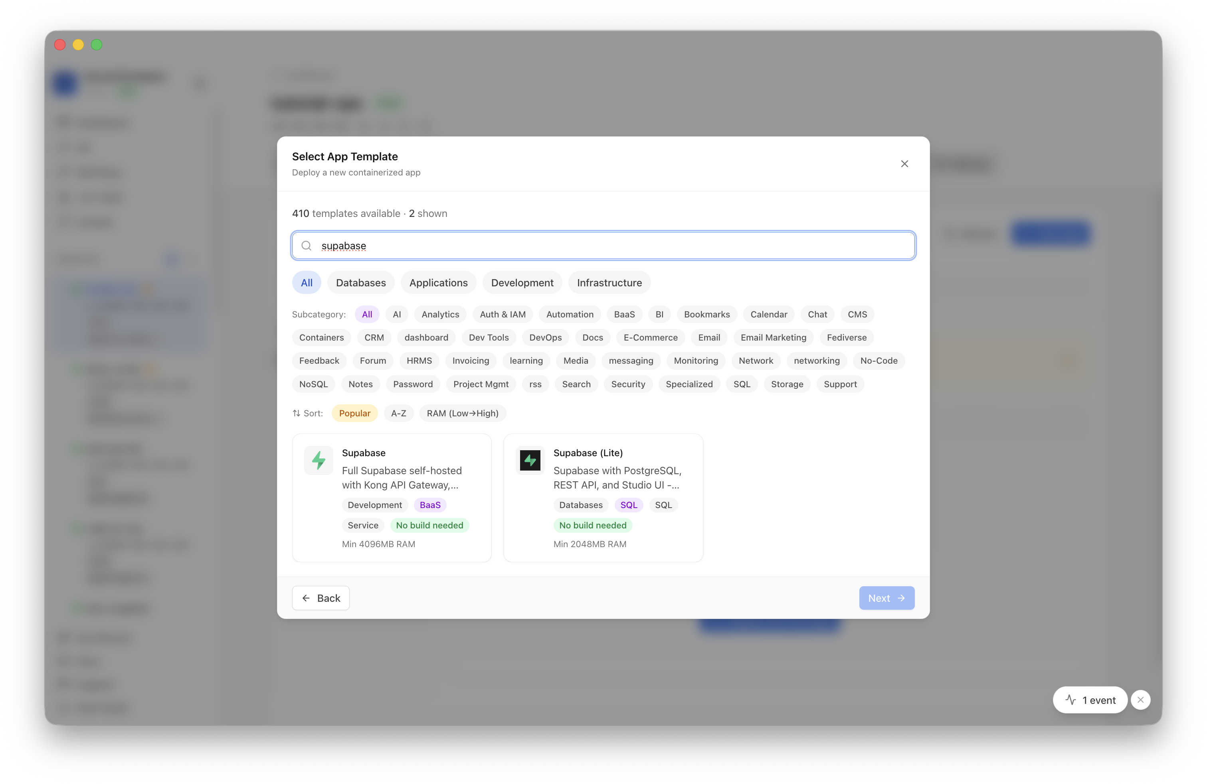Switch to the Infrastructure category
This screenshot has width=1207, height=784.
609,283
